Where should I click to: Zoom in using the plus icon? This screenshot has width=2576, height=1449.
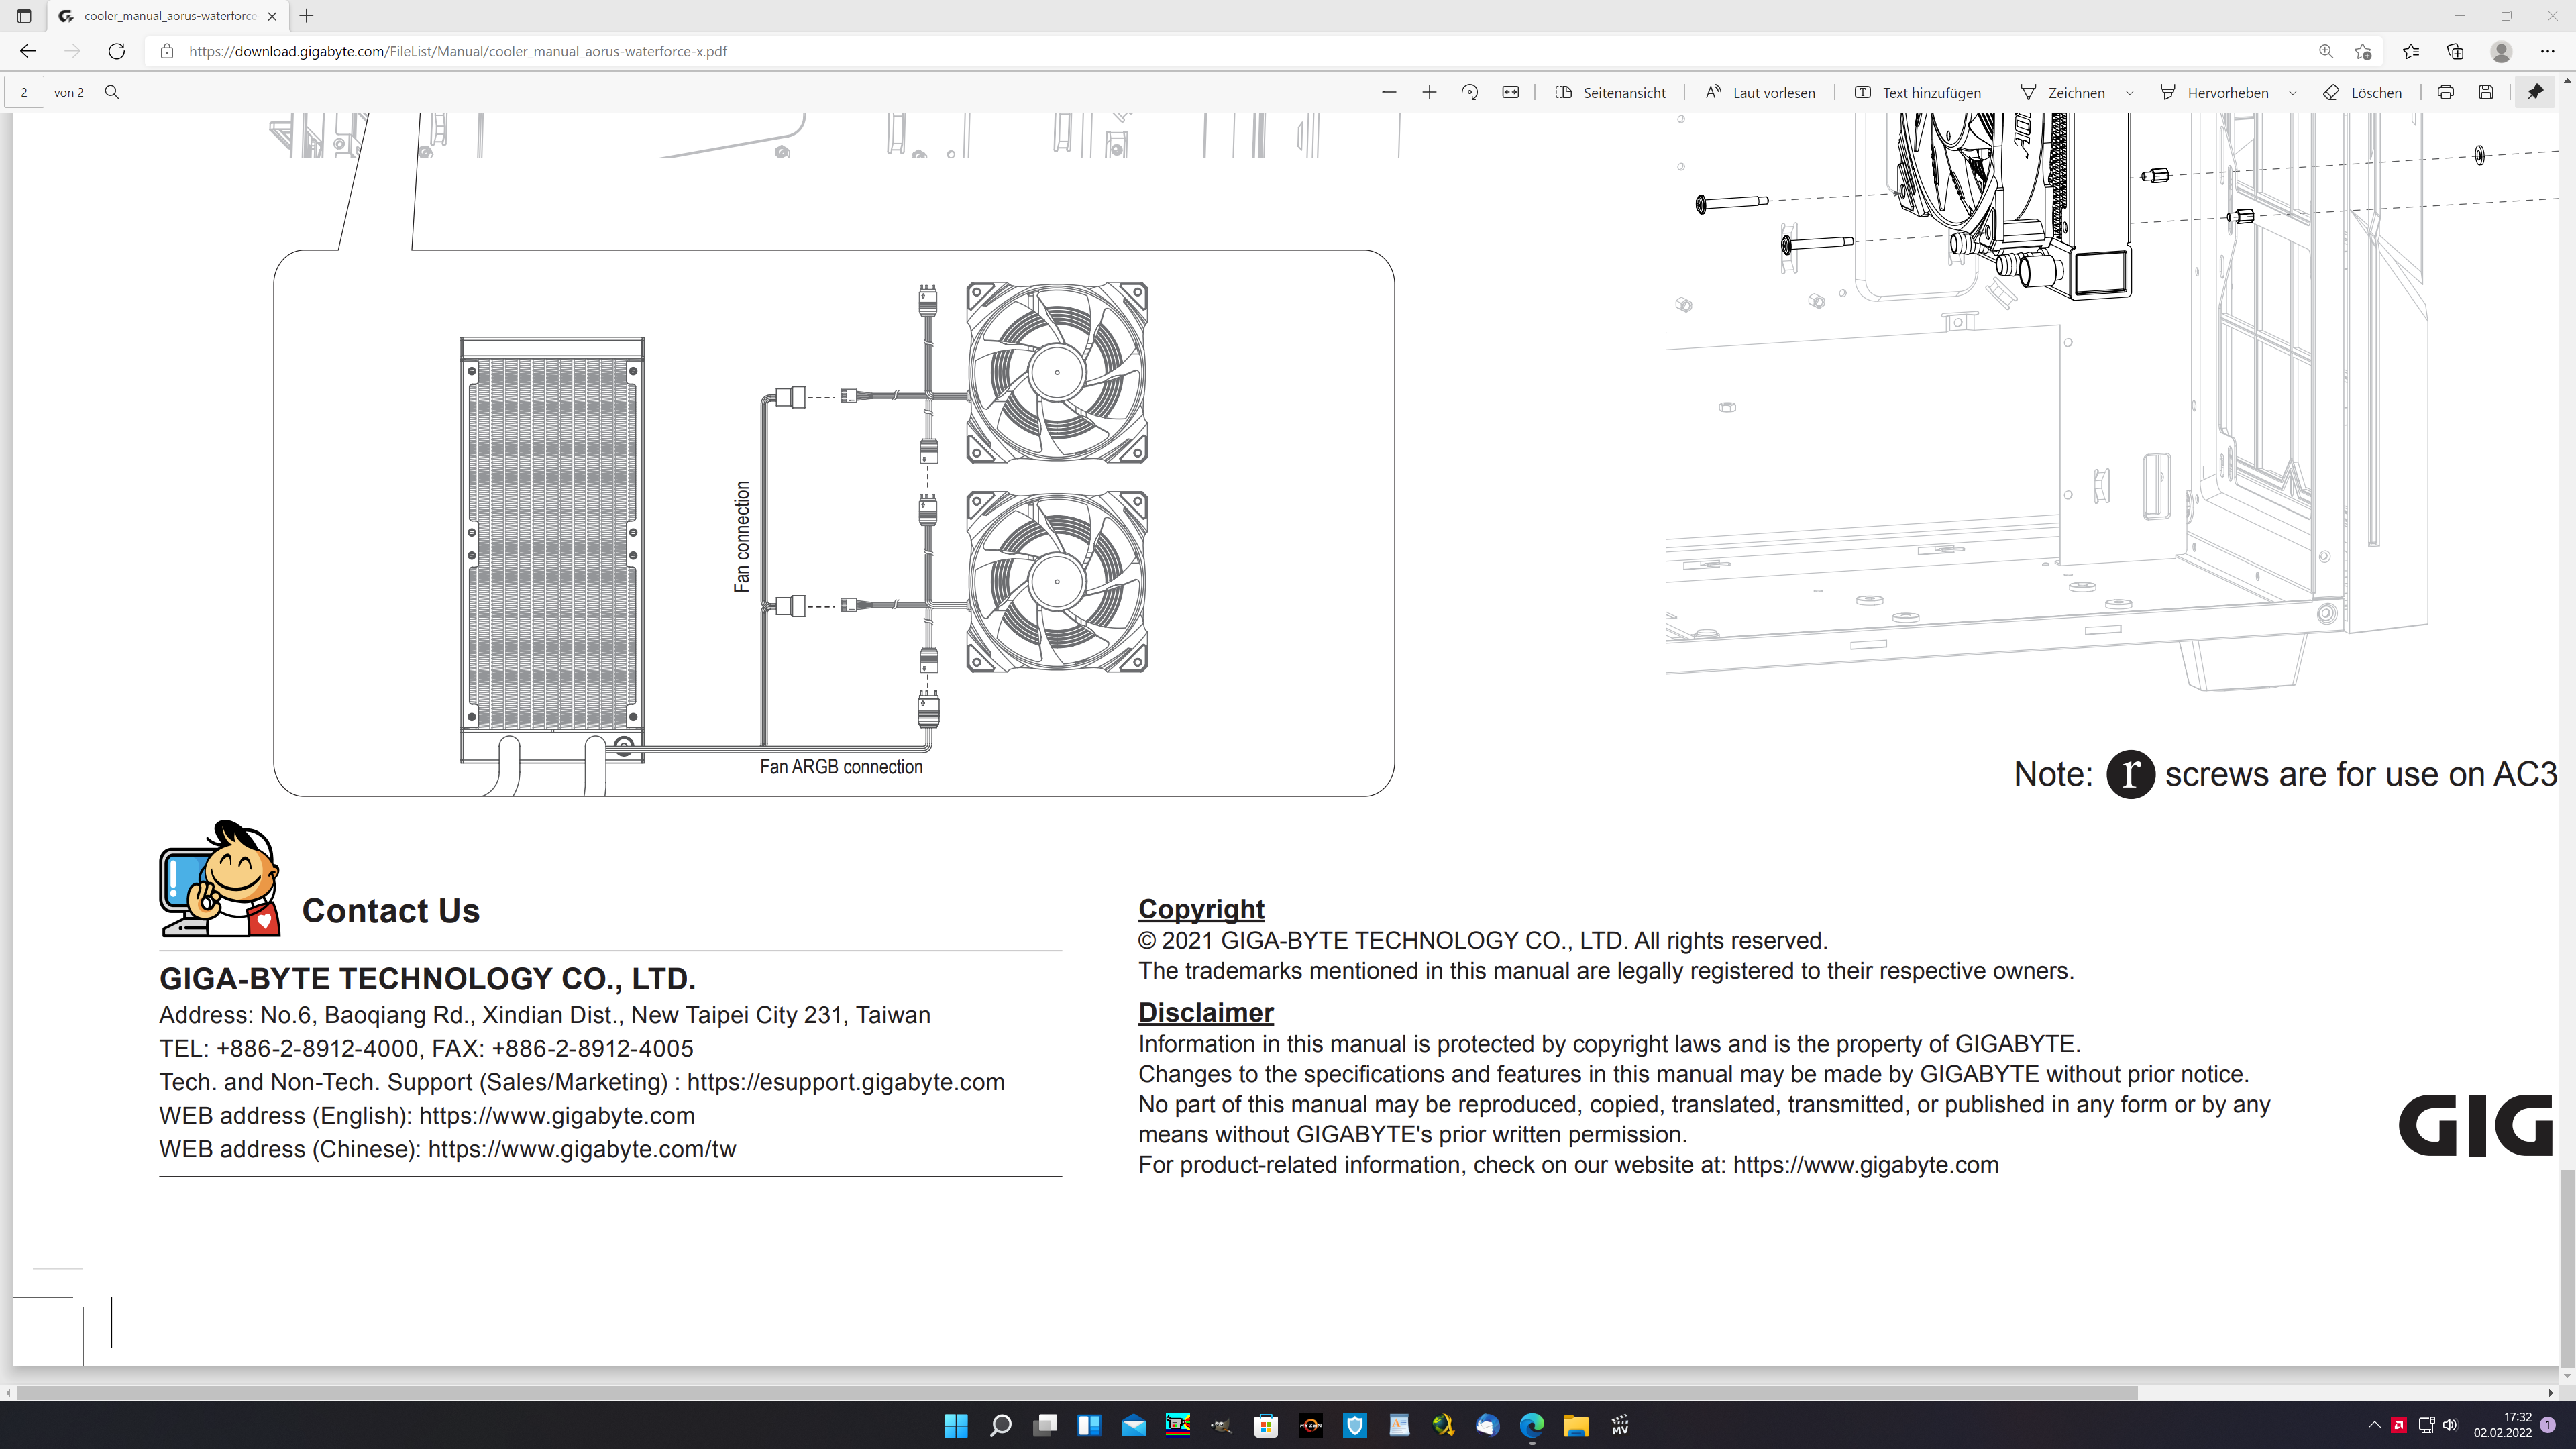click(1429, 92)
